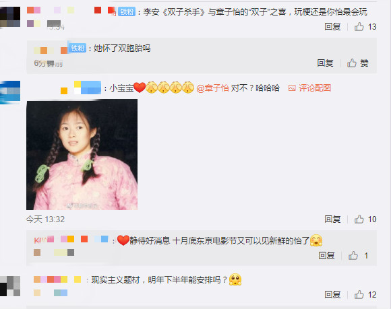391x309 pixels.
Task: Reply to the 李安《双子杀手》 comment
Action: [332, 27]
